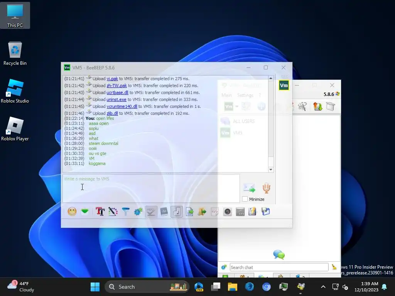Viewport: 395px width, 296px height.
Task: Click the microphone voice message icon
Action: [266, 188]
